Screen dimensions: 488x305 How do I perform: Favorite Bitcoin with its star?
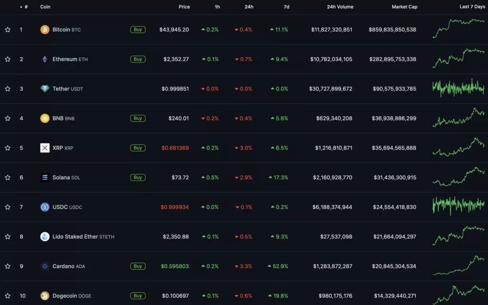(8, 30)
